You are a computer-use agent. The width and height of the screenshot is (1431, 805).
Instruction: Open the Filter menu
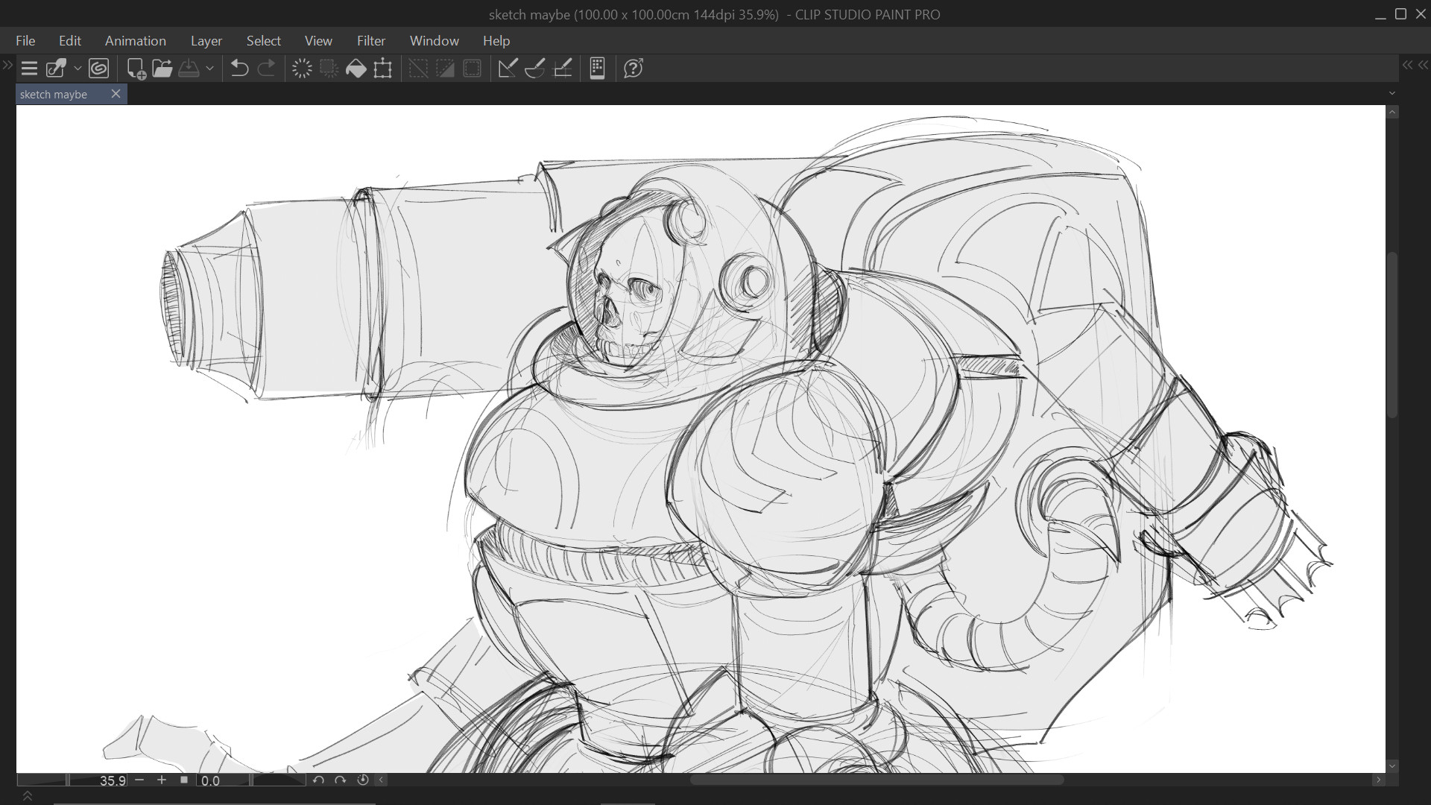(x=371, y=41)
